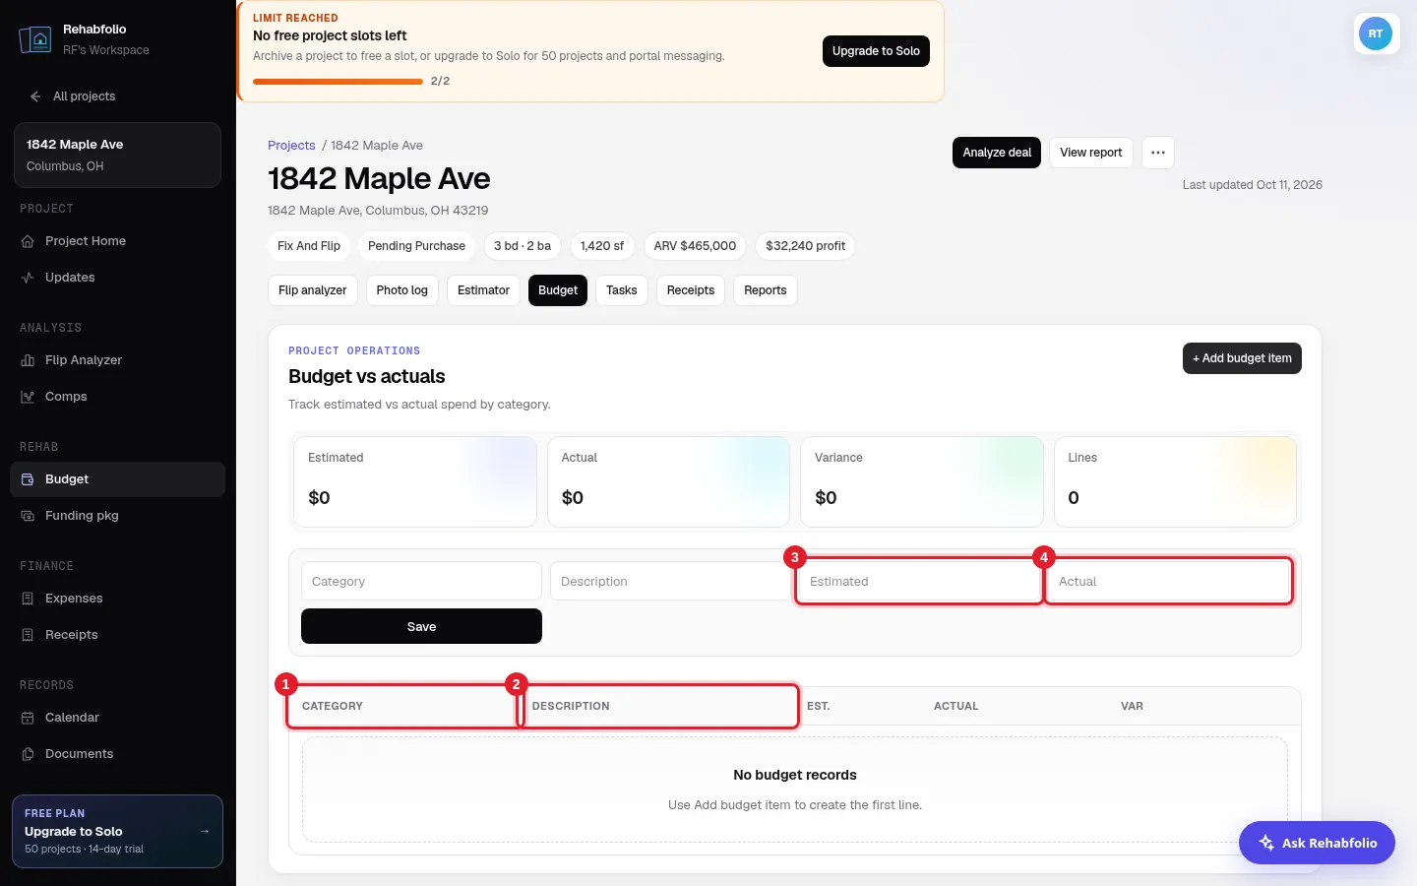This screenshot has width=1417, height=886.
Task: Click the Comps icon in sidebar
Action: (28, 397)
